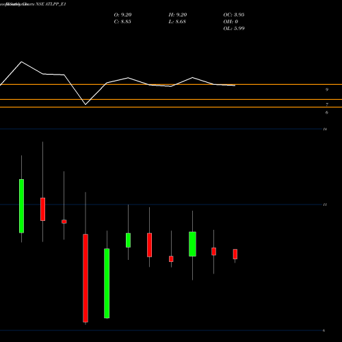342x342 pixels.
Task: Click the "11" price axis label
Action: tap(325, 205)
